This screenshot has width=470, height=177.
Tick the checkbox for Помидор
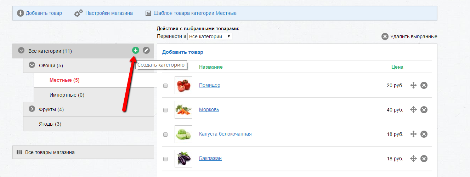pos(165,86)
